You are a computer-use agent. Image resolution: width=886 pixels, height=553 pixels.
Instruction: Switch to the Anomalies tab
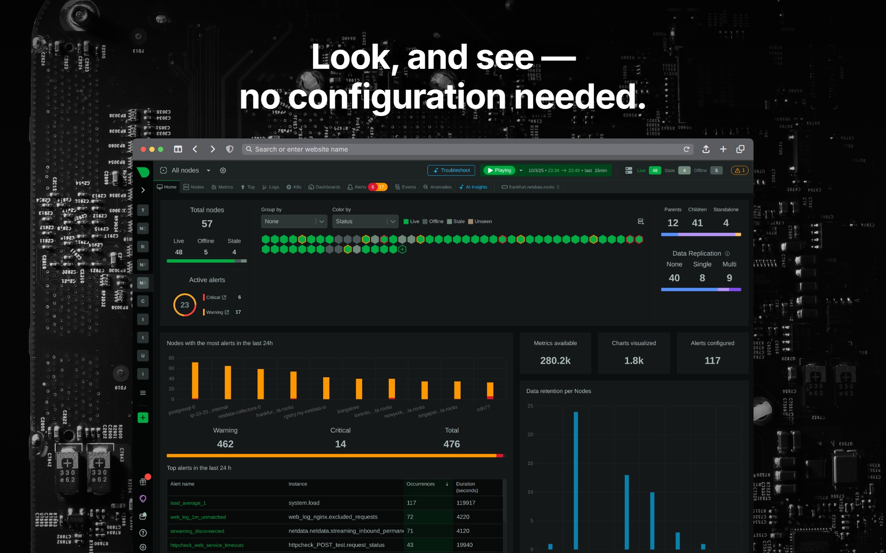pos(437,187)
